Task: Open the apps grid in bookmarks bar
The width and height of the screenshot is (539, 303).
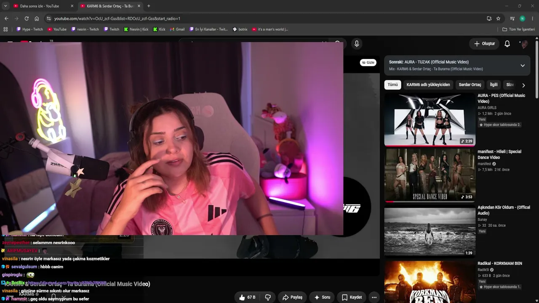Action: click(x=5, y=29)
